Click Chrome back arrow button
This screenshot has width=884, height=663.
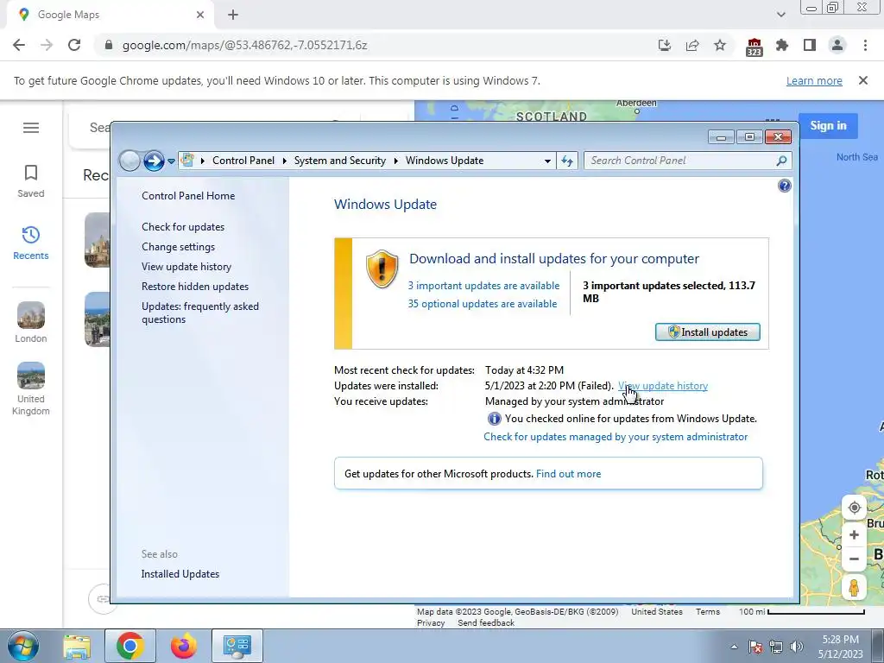click(x=19, y=45)
